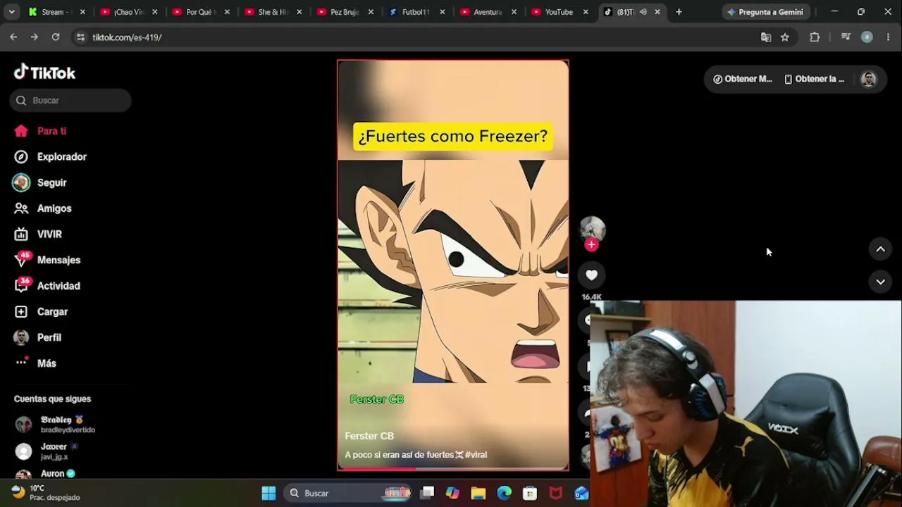Screen dimensions: 902x507
Task: Pause the playing TikTok video
Action: [453, 265]
